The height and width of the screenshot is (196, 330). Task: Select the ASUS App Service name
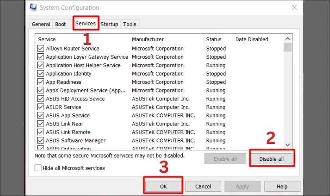click(68, 116)
